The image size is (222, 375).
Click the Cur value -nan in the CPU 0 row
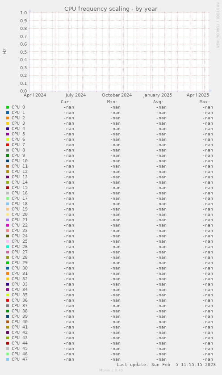[x=69, y=107]
